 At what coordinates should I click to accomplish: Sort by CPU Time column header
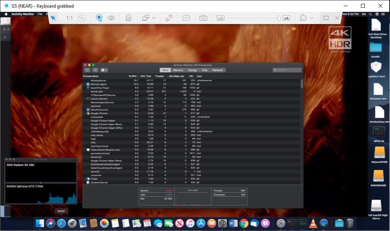pyautogui.click(x=146, y=76)
